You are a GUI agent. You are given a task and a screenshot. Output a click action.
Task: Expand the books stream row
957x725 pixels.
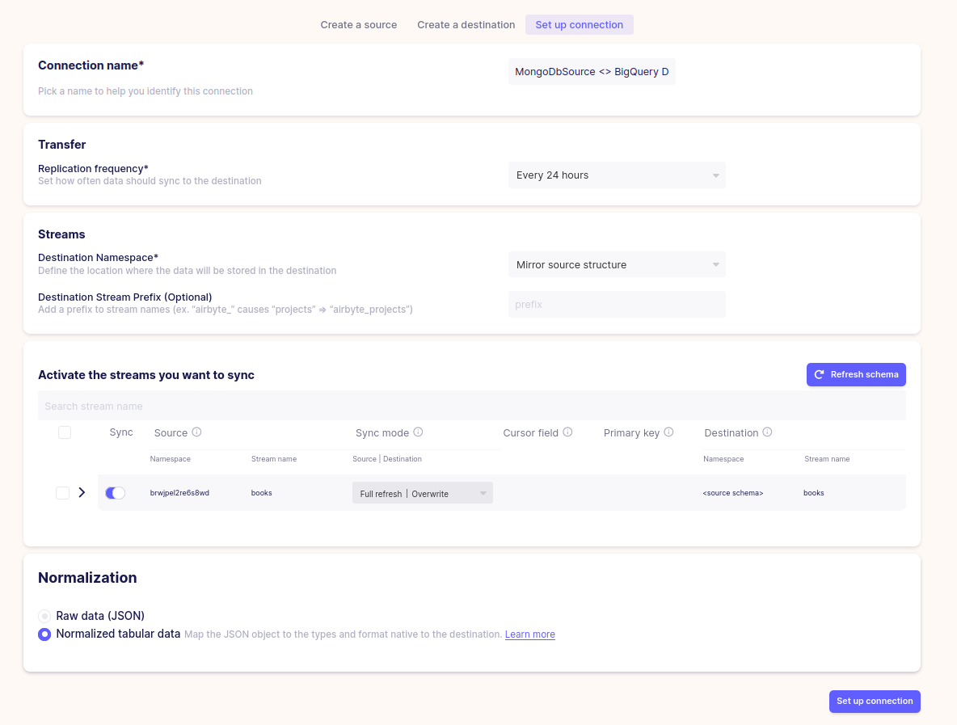click(81, 492)
